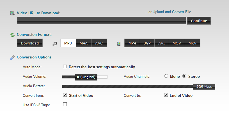Click the film strip icon beside Video URL

pos(12,13)
